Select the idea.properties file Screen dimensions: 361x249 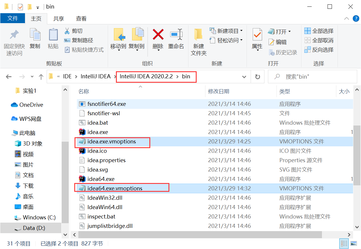coord(215,160)
